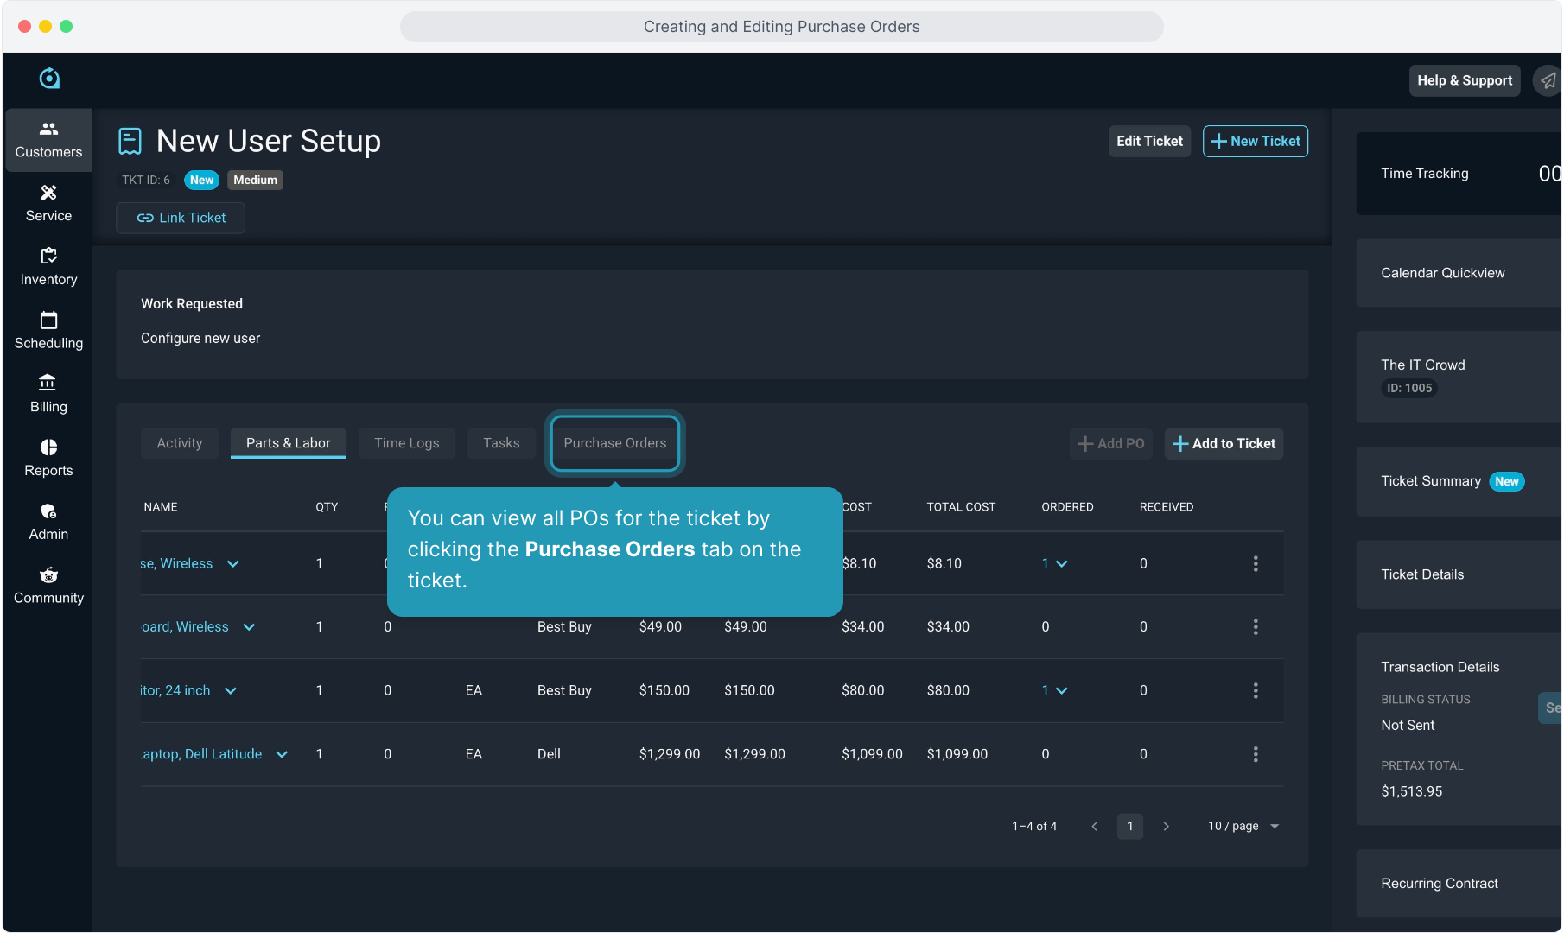Go to Service in the sidebar
Screen dimensions: 1564x933
(x=48, y=203)
